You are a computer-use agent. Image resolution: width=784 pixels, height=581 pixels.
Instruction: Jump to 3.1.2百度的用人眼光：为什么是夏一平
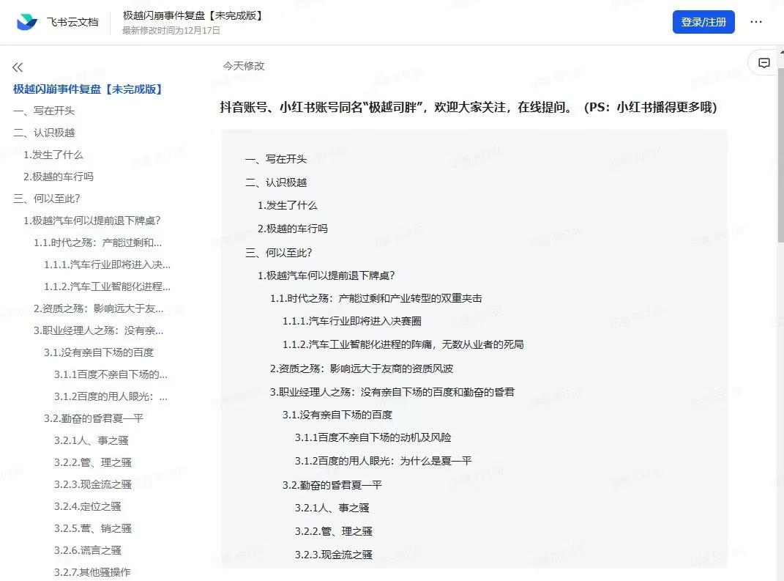(x=383, y=461)
